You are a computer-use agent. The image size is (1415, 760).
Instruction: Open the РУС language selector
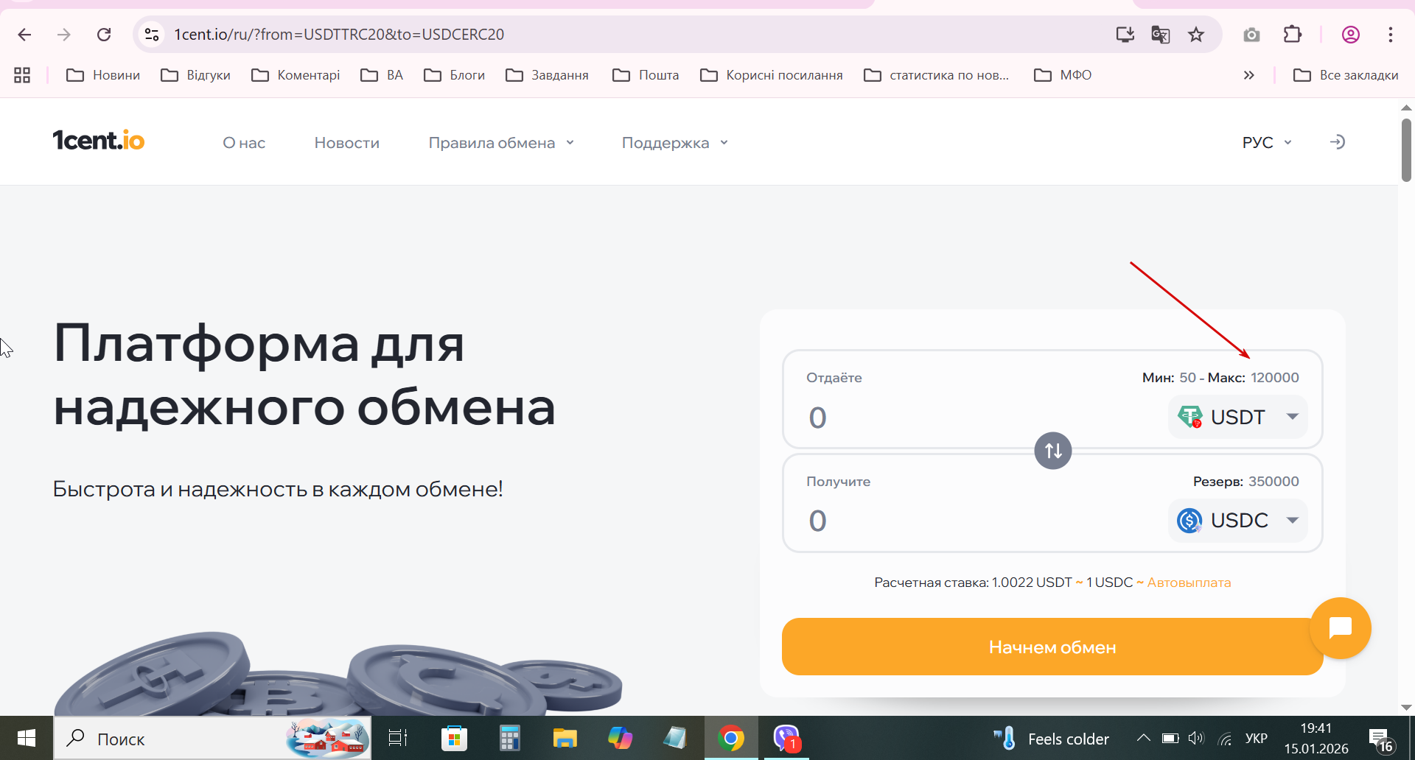pos(1267,142)
